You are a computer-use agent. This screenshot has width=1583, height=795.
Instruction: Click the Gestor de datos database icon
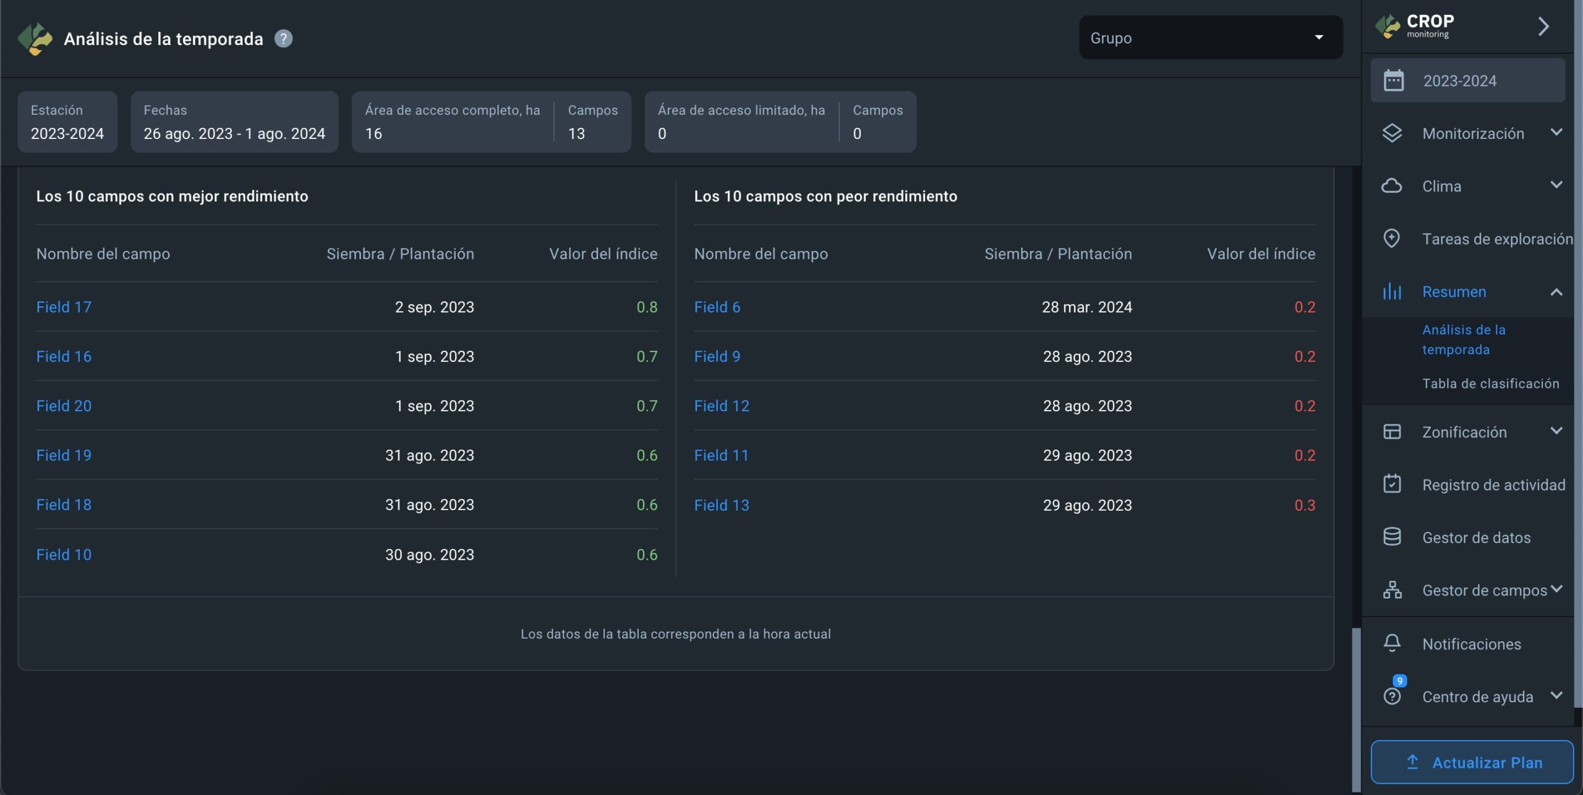pyautogui.click(x=1391, y=537)
